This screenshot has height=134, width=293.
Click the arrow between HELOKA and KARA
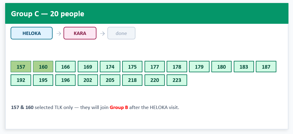59,33
